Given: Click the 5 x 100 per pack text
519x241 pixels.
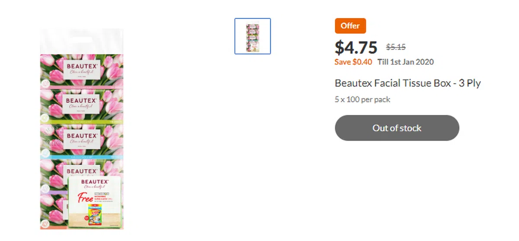Looking at the screenshot, I should tap(362, 100).
